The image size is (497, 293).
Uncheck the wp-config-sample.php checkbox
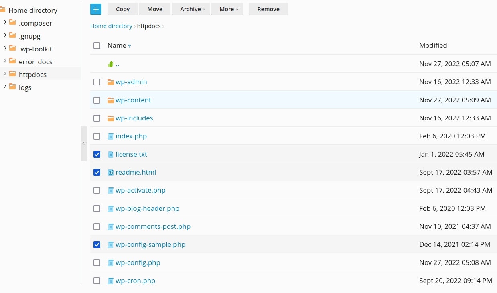click(97, 244)
